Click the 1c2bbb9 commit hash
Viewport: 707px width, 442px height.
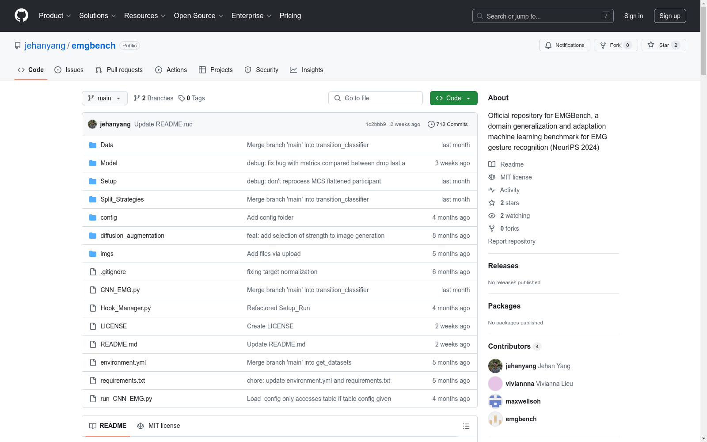(376, 124)
